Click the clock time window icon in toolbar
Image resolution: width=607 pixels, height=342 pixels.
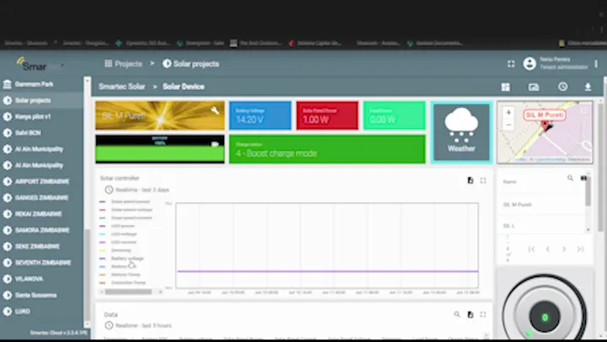(x=563, y=87)
